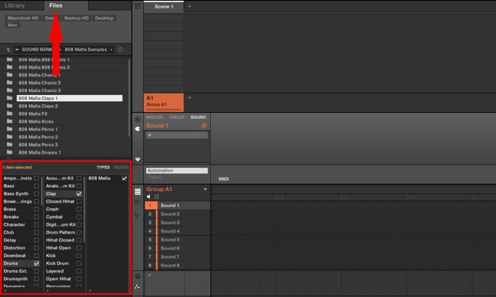Screen dimensions: 496x297
Task: Open quick browse magnifier for Sound 1
Action: (x=204, y=126)
